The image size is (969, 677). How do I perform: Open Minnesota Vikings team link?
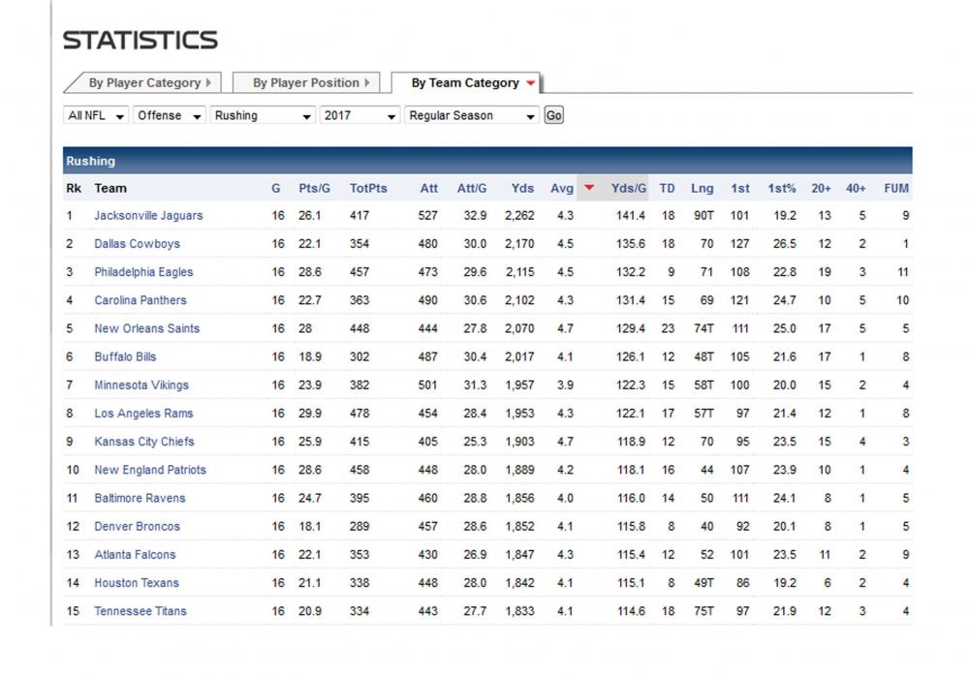141,385
